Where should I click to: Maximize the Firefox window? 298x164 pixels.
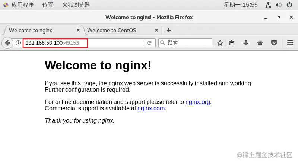point(279,17)
